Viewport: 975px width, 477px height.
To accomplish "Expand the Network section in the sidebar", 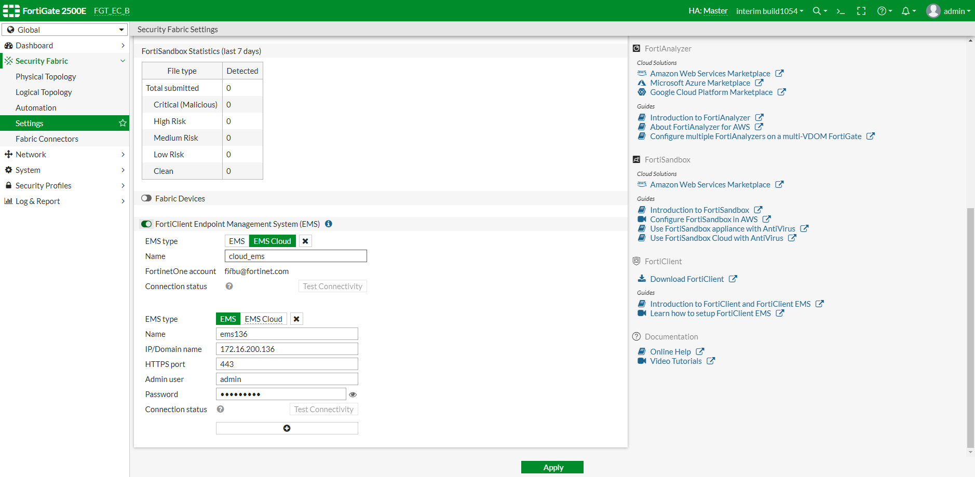I will (x=32, y=154).
